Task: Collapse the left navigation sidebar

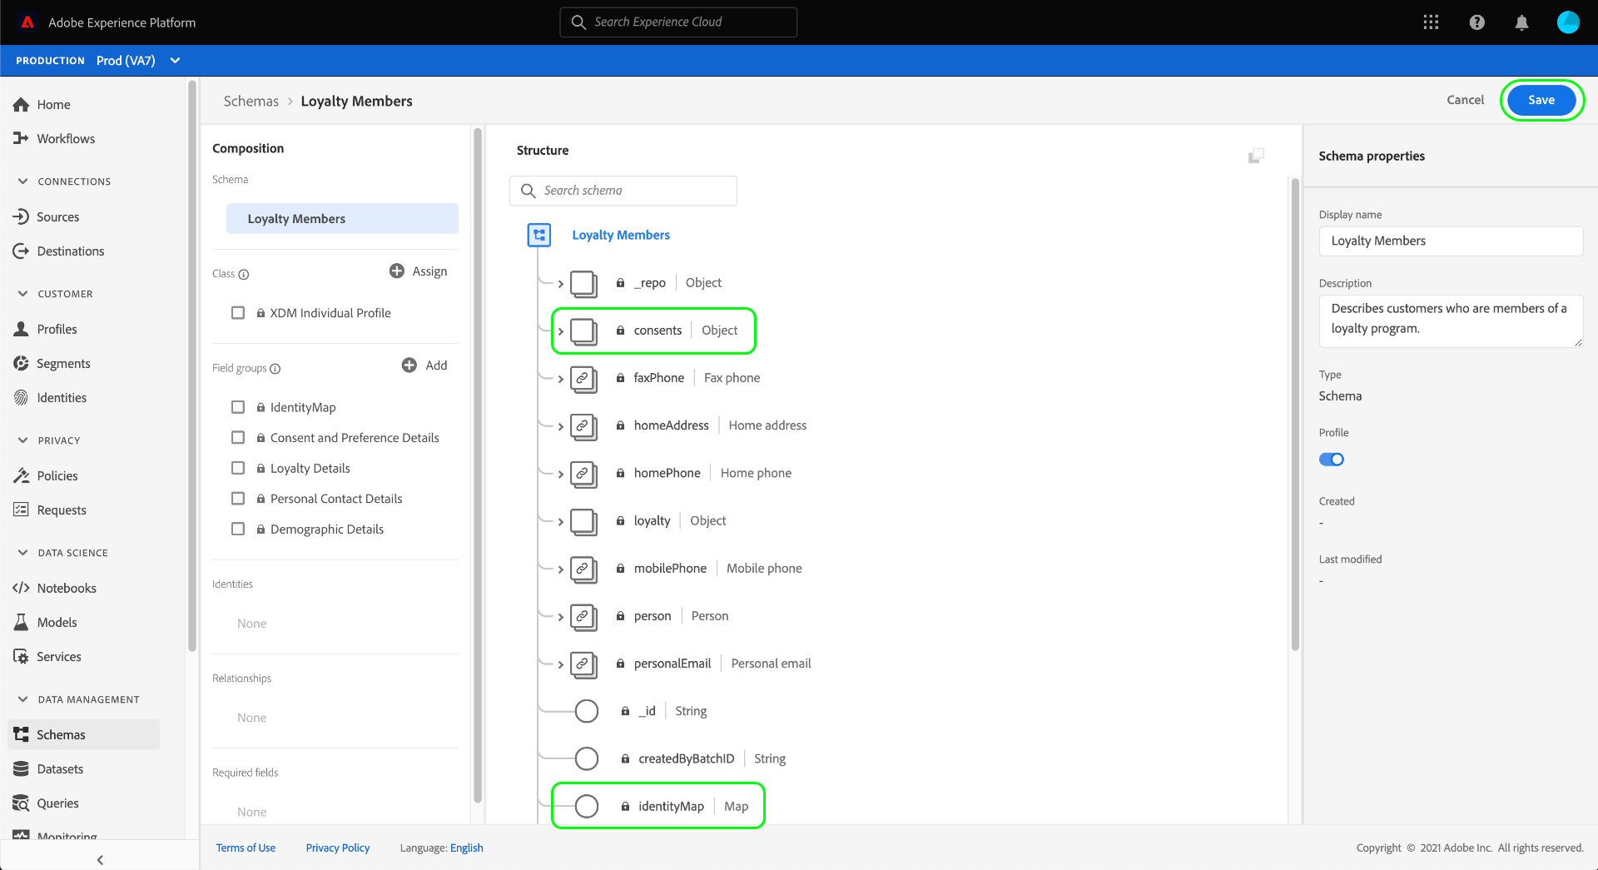Action: [x=100, y=859]
